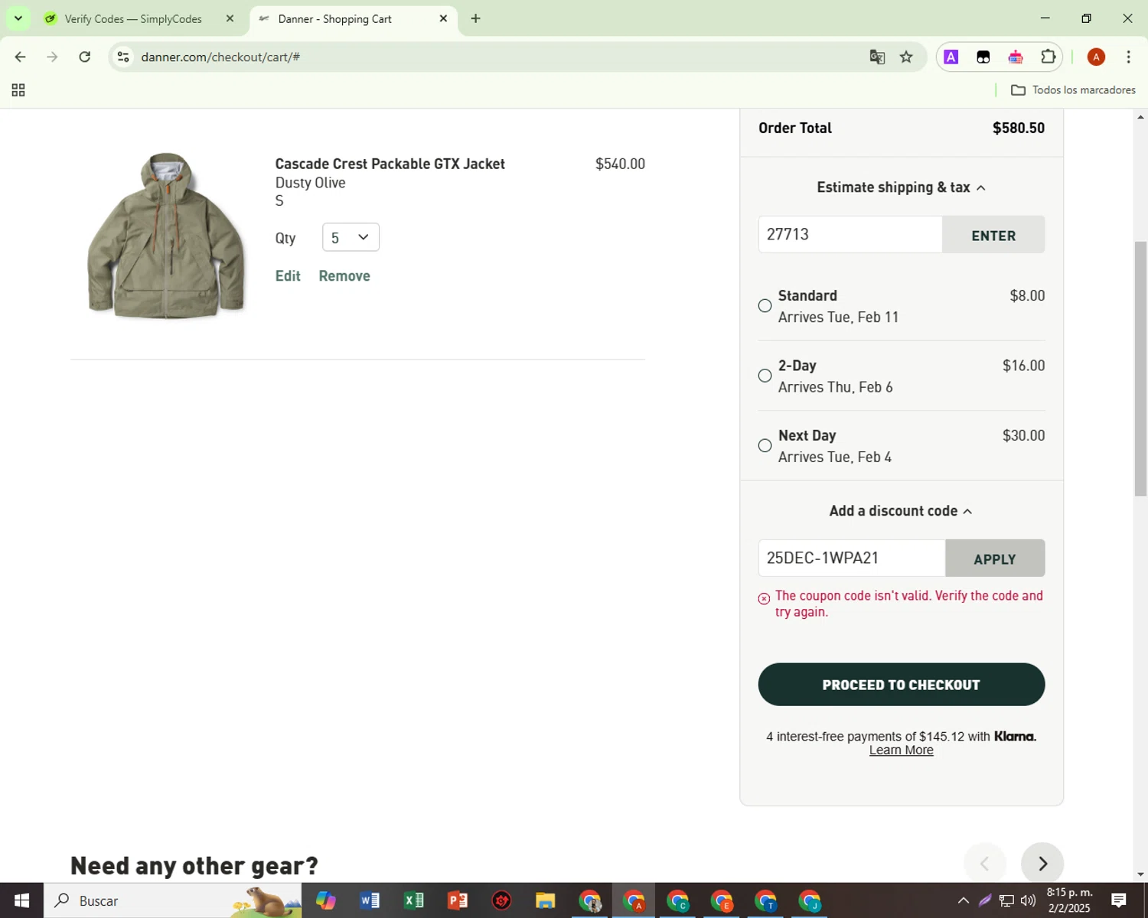Open Klarna Learn More link
Screen dimensions: 1148x918
pos(901,750)
